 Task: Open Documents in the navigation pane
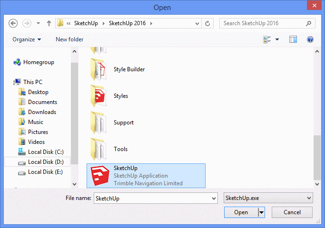(x=42, y=102)
